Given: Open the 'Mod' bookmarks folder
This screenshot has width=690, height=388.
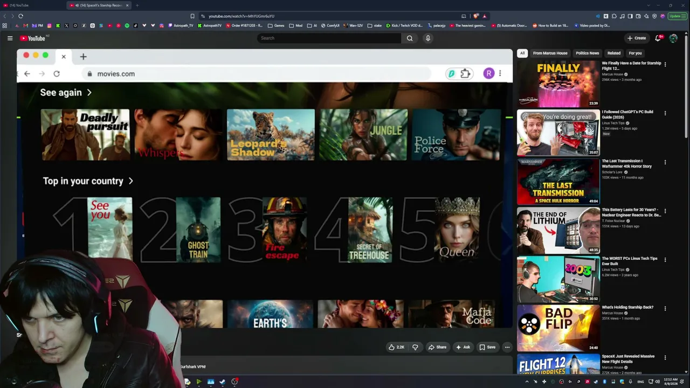Looking at the screenshot, I should pyautogui.click(x=296, y=25).
